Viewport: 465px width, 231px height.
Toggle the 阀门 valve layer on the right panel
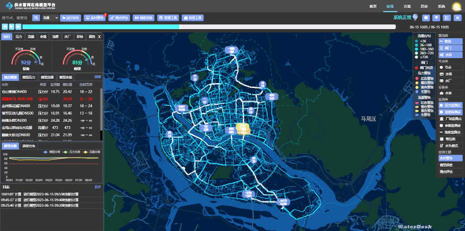click(450, 48)
